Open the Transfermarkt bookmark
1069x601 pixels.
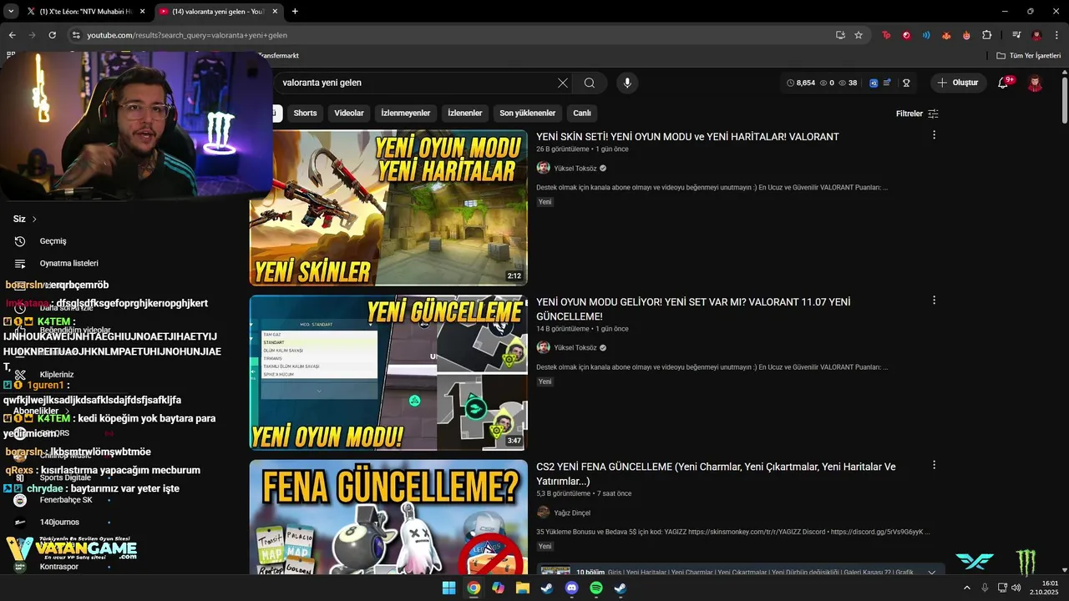click(x=278, y=56)
